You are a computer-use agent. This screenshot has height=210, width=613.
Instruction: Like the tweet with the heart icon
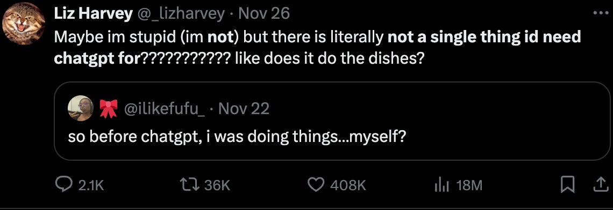(x=317, y=185)
